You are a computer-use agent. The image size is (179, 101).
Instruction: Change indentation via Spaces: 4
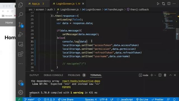91,100
